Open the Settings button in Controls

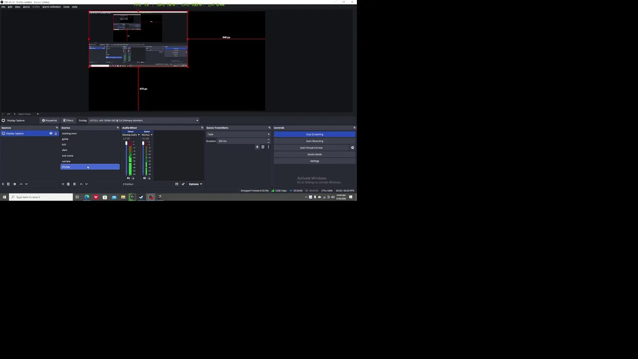tap(315, 161)
